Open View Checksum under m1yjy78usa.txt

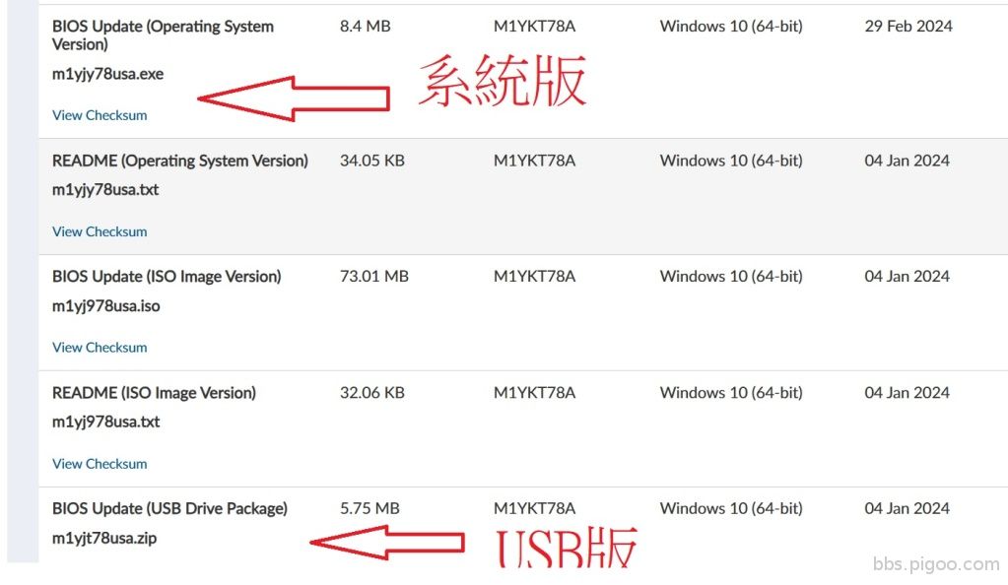(x=100, y=232)
